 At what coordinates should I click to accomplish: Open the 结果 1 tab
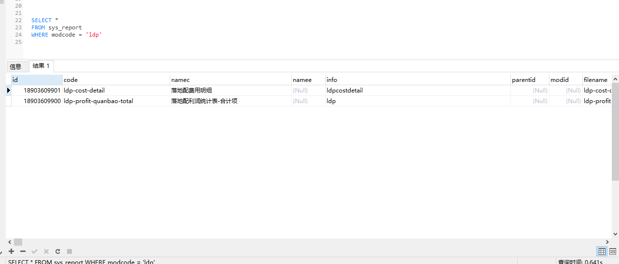pyautogui.click(x=41, y=66)
